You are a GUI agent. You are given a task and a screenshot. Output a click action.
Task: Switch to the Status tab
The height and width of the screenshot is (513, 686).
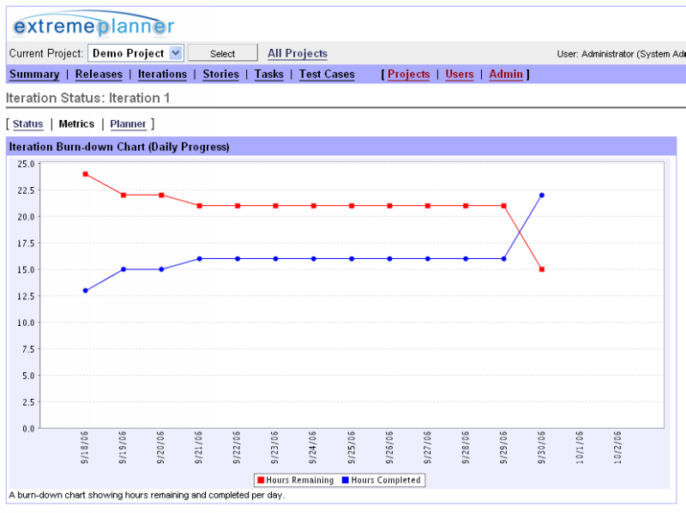tap(27, 124)
